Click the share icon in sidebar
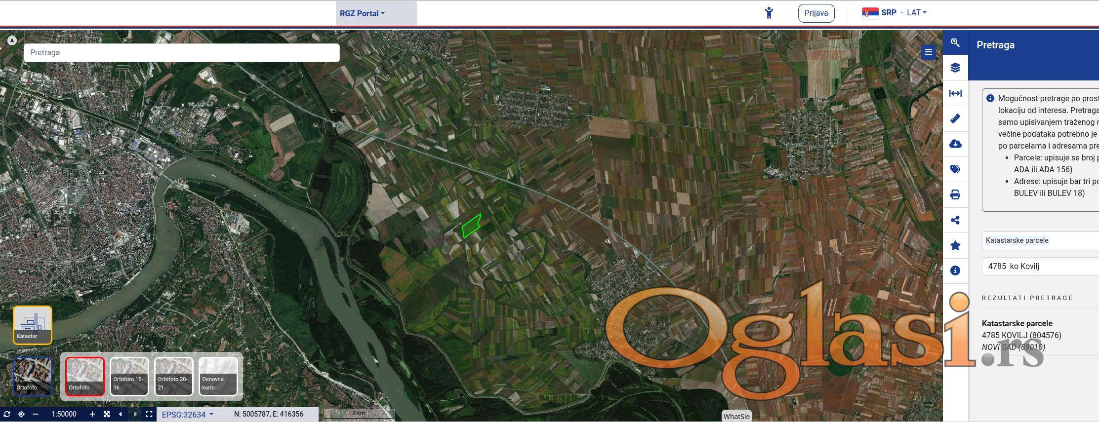The height and width of the screenshot is (422, 1099). tap(955, 220)
